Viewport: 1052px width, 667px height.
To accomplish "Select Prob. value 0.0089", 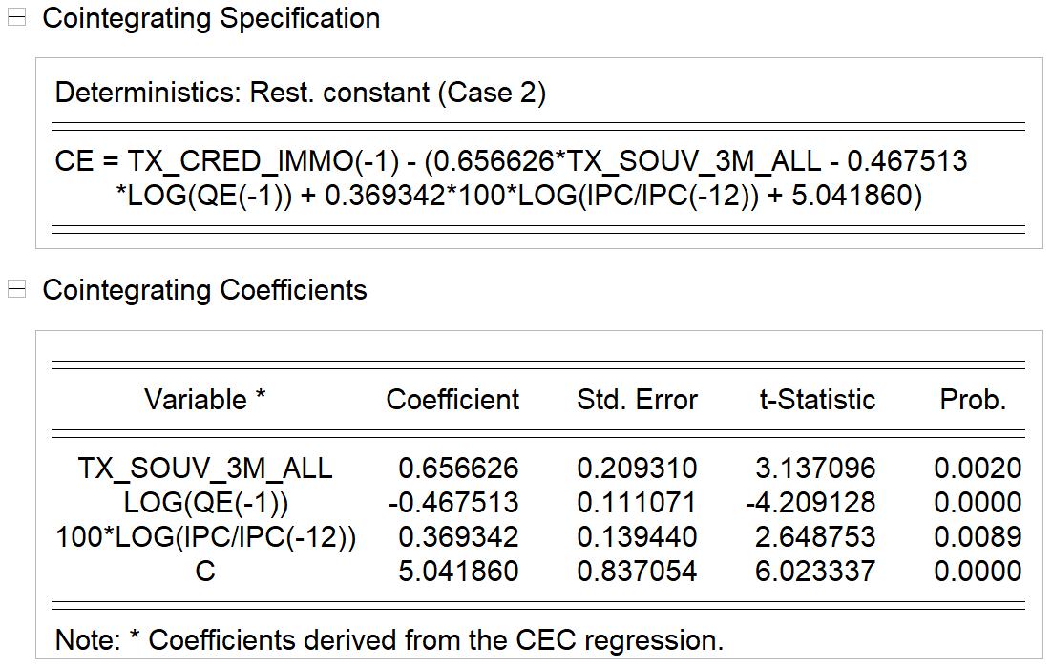I will (x=978, y=537).
